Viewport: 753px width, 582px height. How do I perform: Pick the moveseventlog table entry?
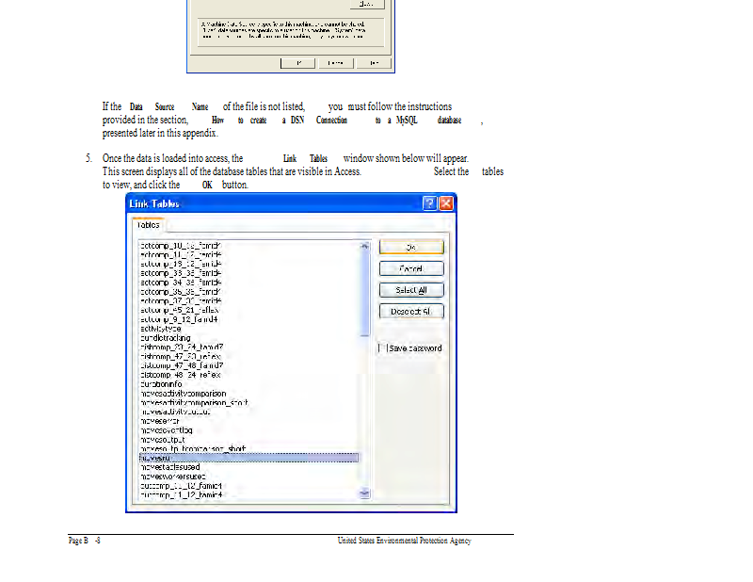tap(166, 429)
